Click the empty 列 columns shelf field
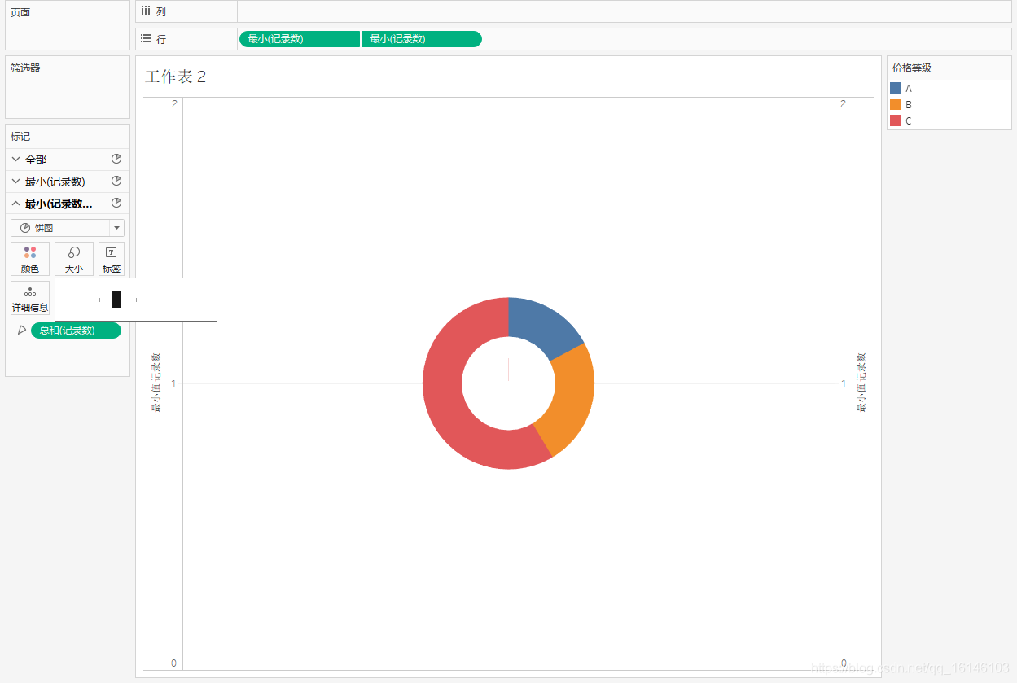Image resolution: width=1017 pixels, height=683 pixels. click(625, 11)
